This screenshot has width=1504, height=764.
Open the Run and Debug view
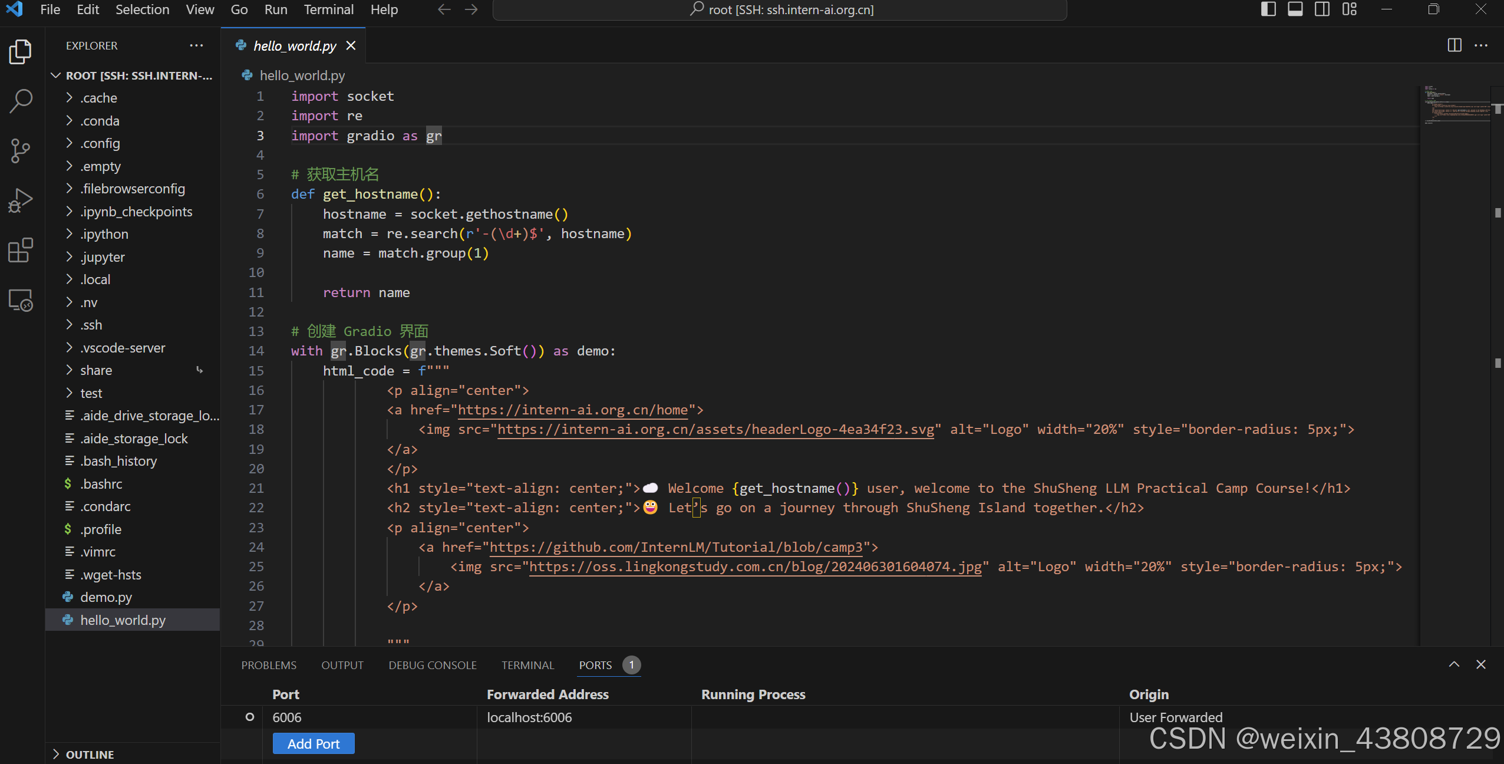coord(21,200)
